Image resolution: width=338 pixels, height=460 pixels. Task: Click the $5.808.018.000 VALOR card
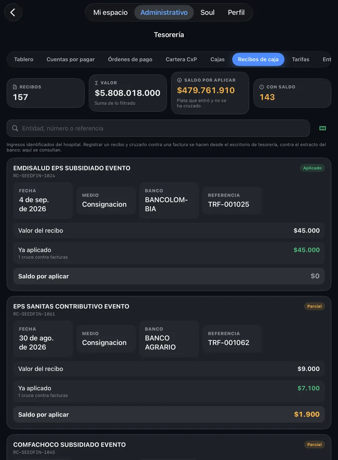pyautogui.click(x=128, y=93)
